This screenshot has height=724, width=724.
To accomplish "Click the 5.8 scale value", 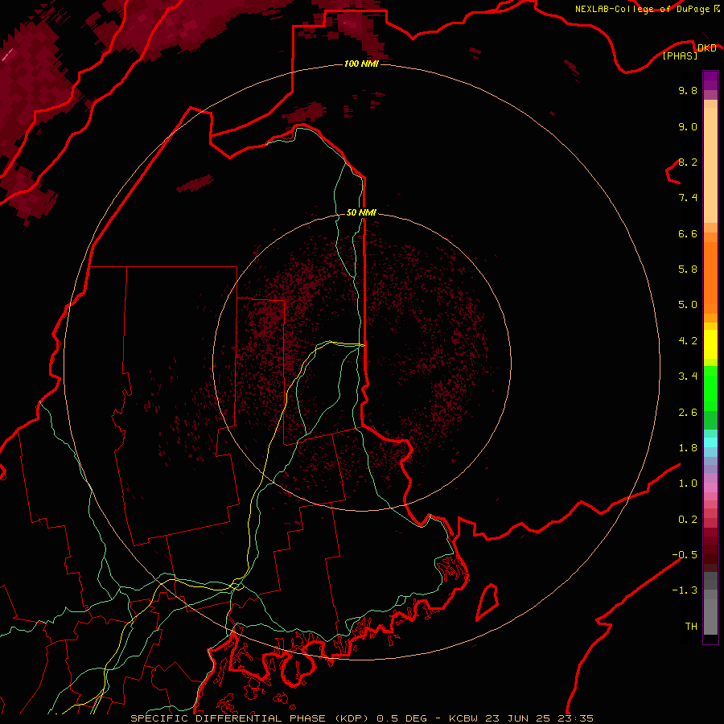I will [x=688, y=269].
